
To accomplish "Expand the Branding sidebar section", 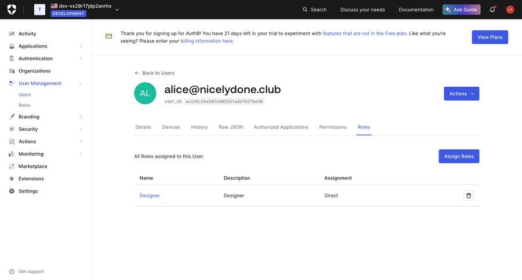I will tap(81, 117).
